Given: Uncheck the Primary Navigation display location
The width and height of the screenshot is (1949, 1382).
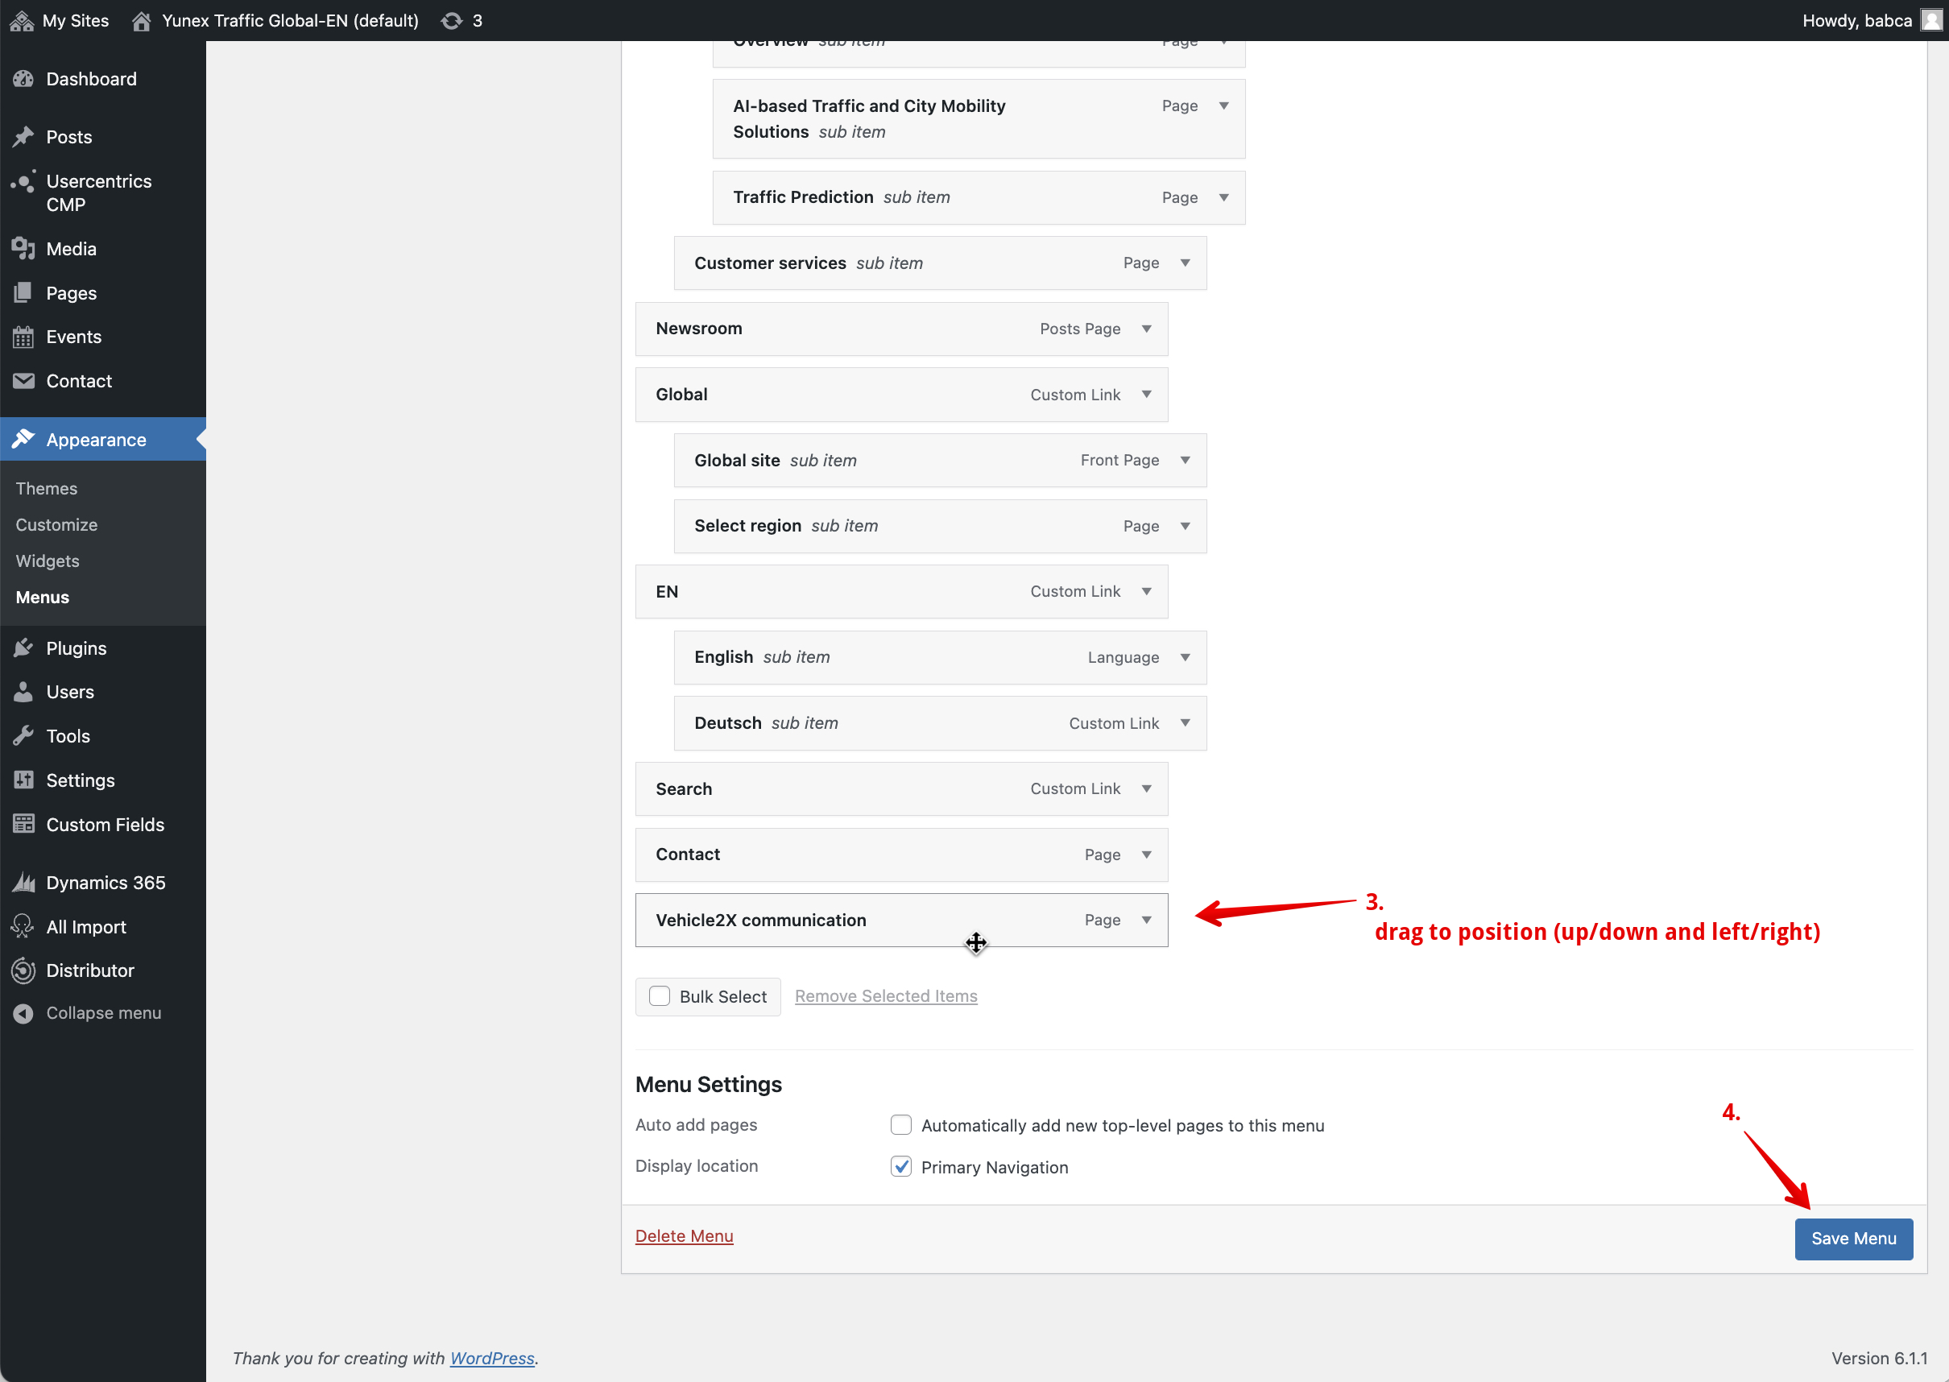Looking at the screenshot, I should coord(900,1167).
